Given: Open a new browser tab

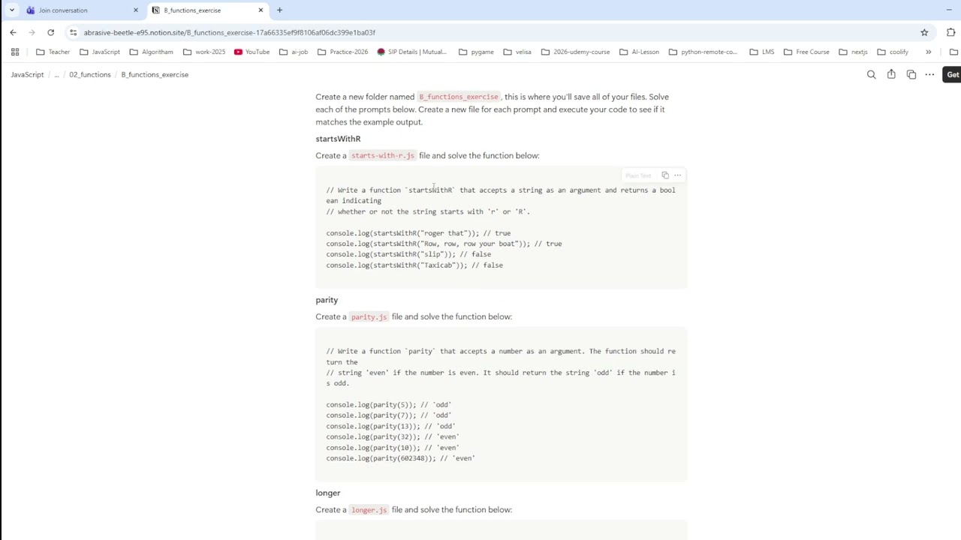Looking at the screenshot, I should pos(279,10).
